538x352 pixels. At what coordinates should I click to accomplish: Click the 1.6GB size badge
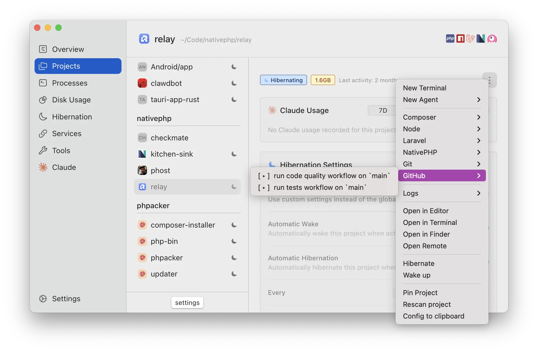tap(323, 80)
